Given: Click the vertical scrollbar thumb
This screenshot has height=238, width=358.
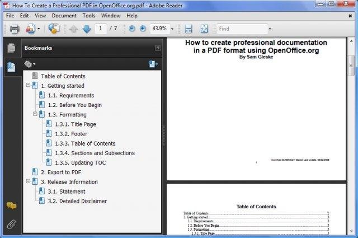Looking at the screenshot, I should point(351,66).
